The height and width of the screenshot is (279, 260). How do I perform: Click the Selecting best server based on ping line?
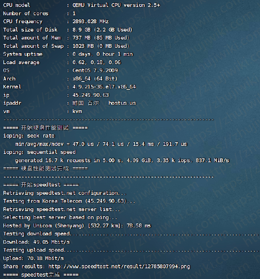click(x=60, y=217)
